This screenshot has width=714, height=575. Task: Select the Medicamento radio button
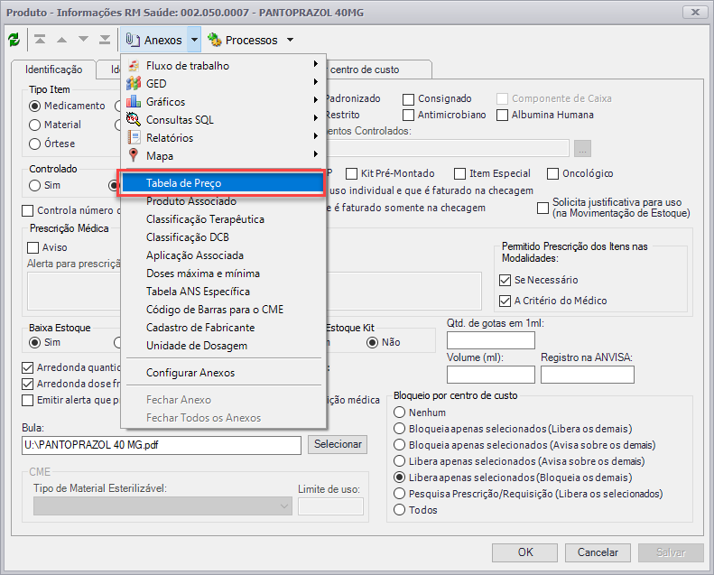[34, 106]
